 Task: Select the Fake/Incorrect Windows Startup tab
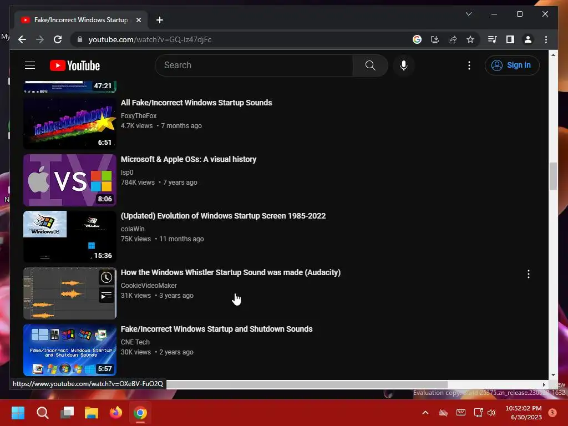tap(80, 20)
